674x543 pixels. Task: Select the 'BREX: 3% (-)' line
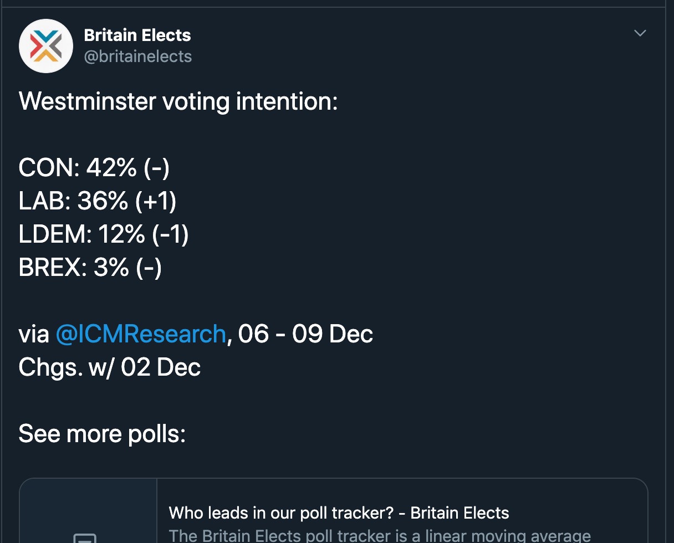[90, 268]
